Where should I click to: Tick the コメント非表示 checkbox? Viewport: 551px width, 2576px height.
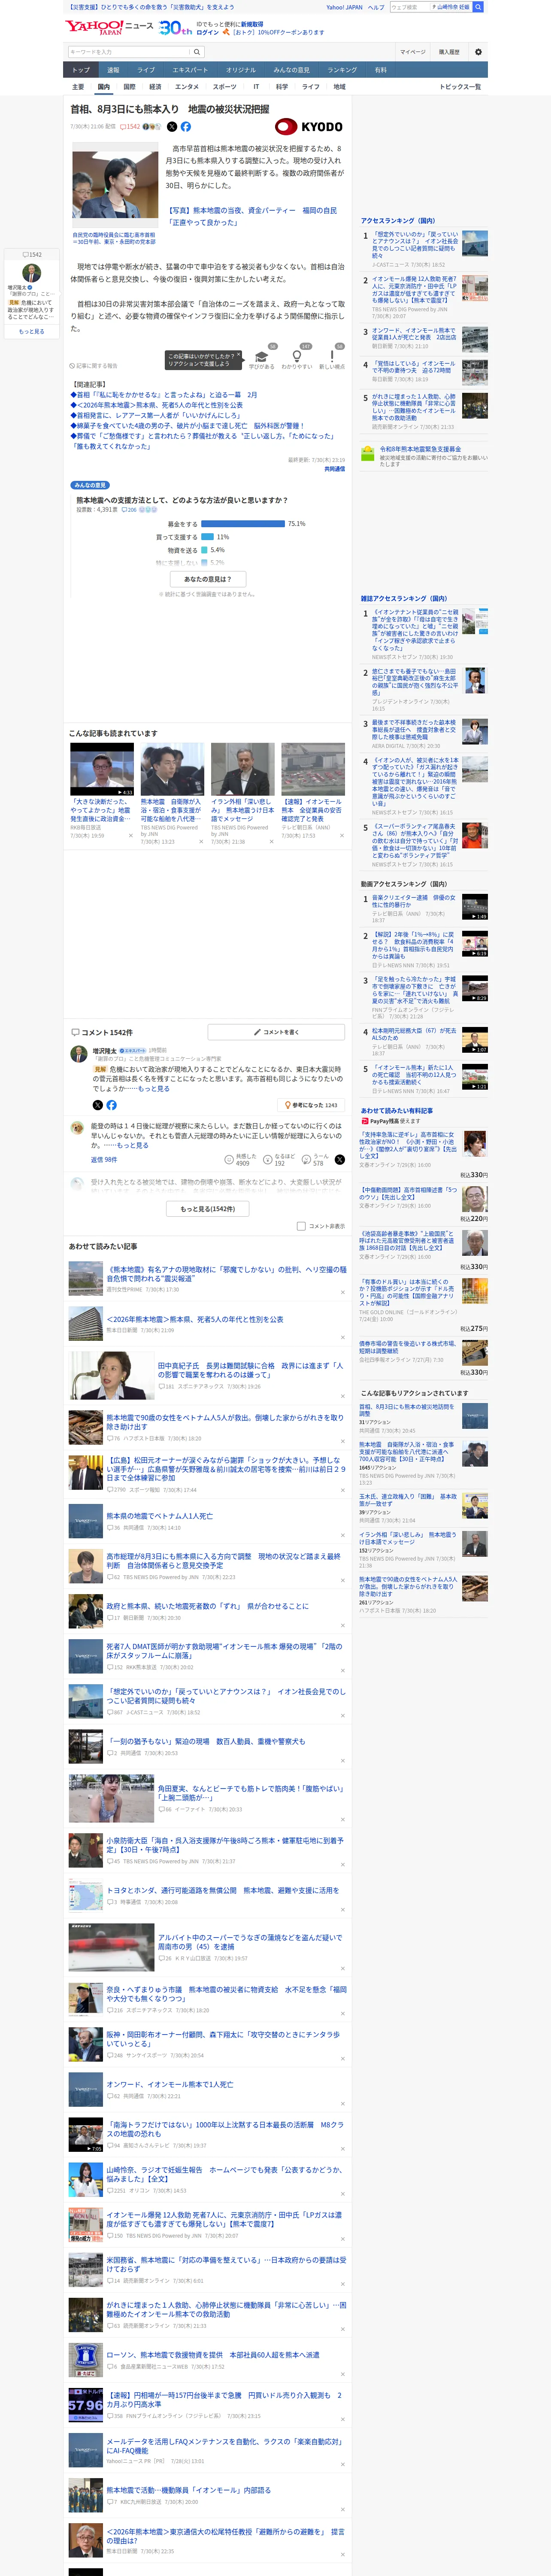[x=301, y=1226]
